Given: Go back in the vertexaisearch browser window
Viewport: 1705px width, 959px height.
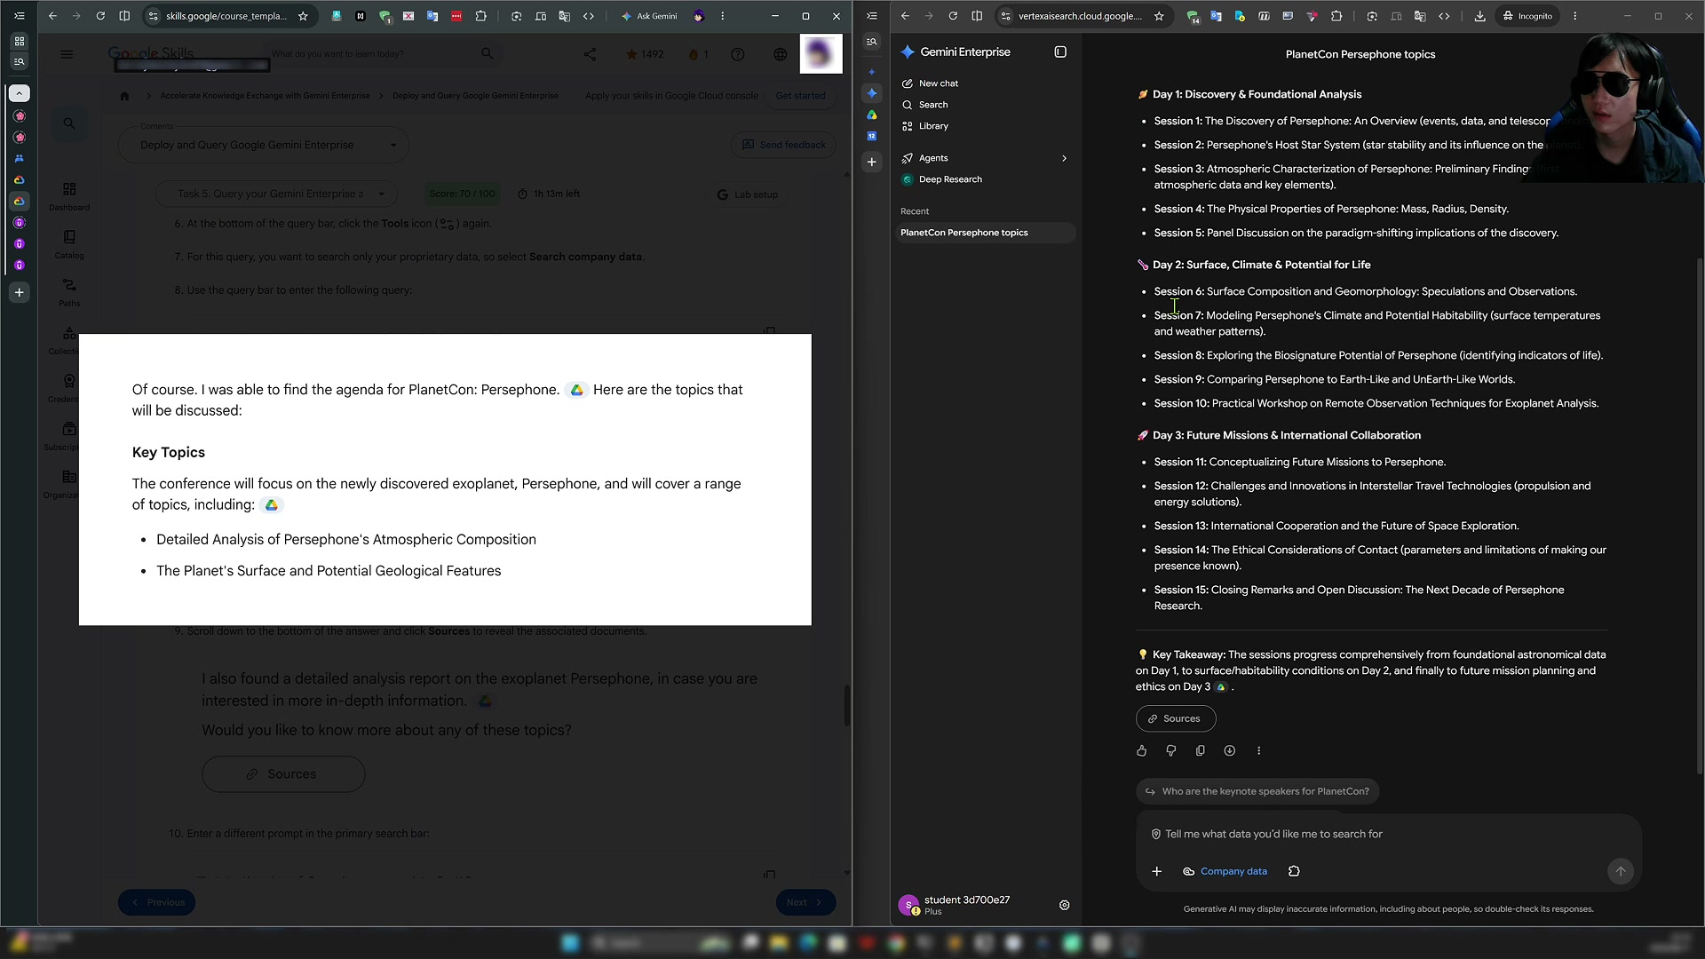Looking at the screenshot, I should coord(905,16).
